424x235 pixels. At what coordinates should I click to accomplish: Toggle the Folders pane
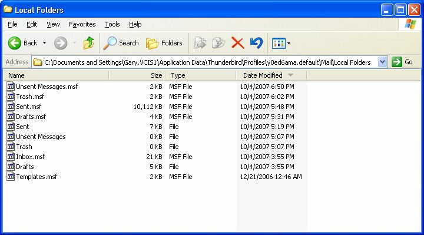(x=164, y=43)
